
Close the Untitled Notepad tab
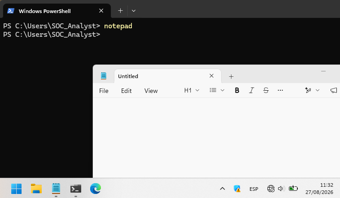click(211, 76)
